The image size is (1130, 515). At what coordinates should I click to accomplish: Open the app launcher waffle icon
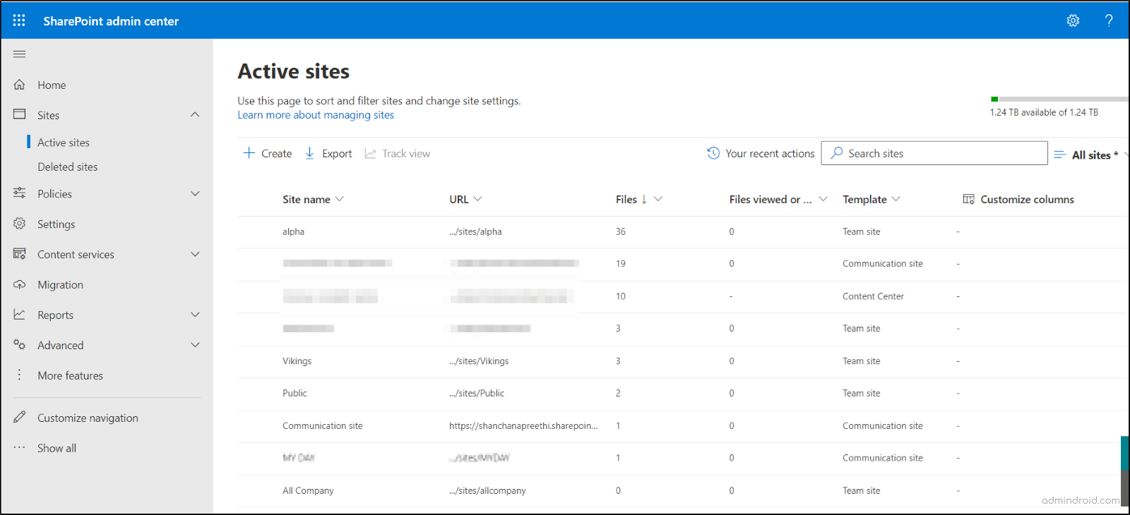pos(19,20)
